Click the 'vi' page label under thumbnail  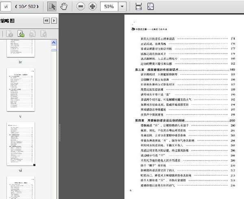(20, 171)
